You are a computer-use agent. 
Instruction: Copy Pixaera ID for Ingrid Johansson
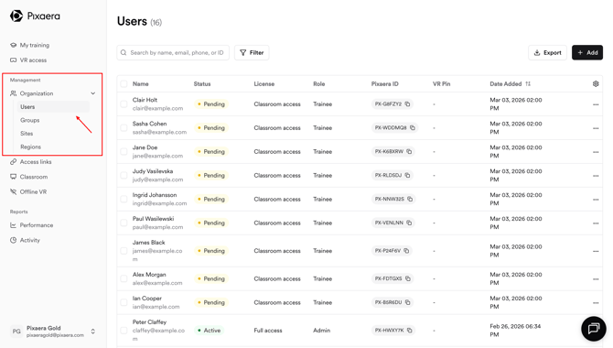(x=410, y=199)
